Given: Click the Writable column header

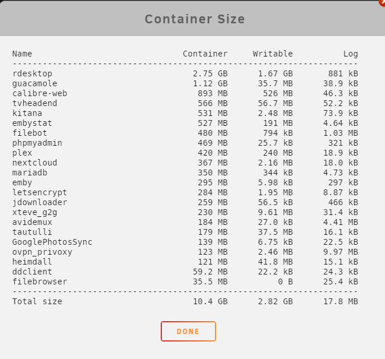Looking at the screenshot, I should coord(273,54).
